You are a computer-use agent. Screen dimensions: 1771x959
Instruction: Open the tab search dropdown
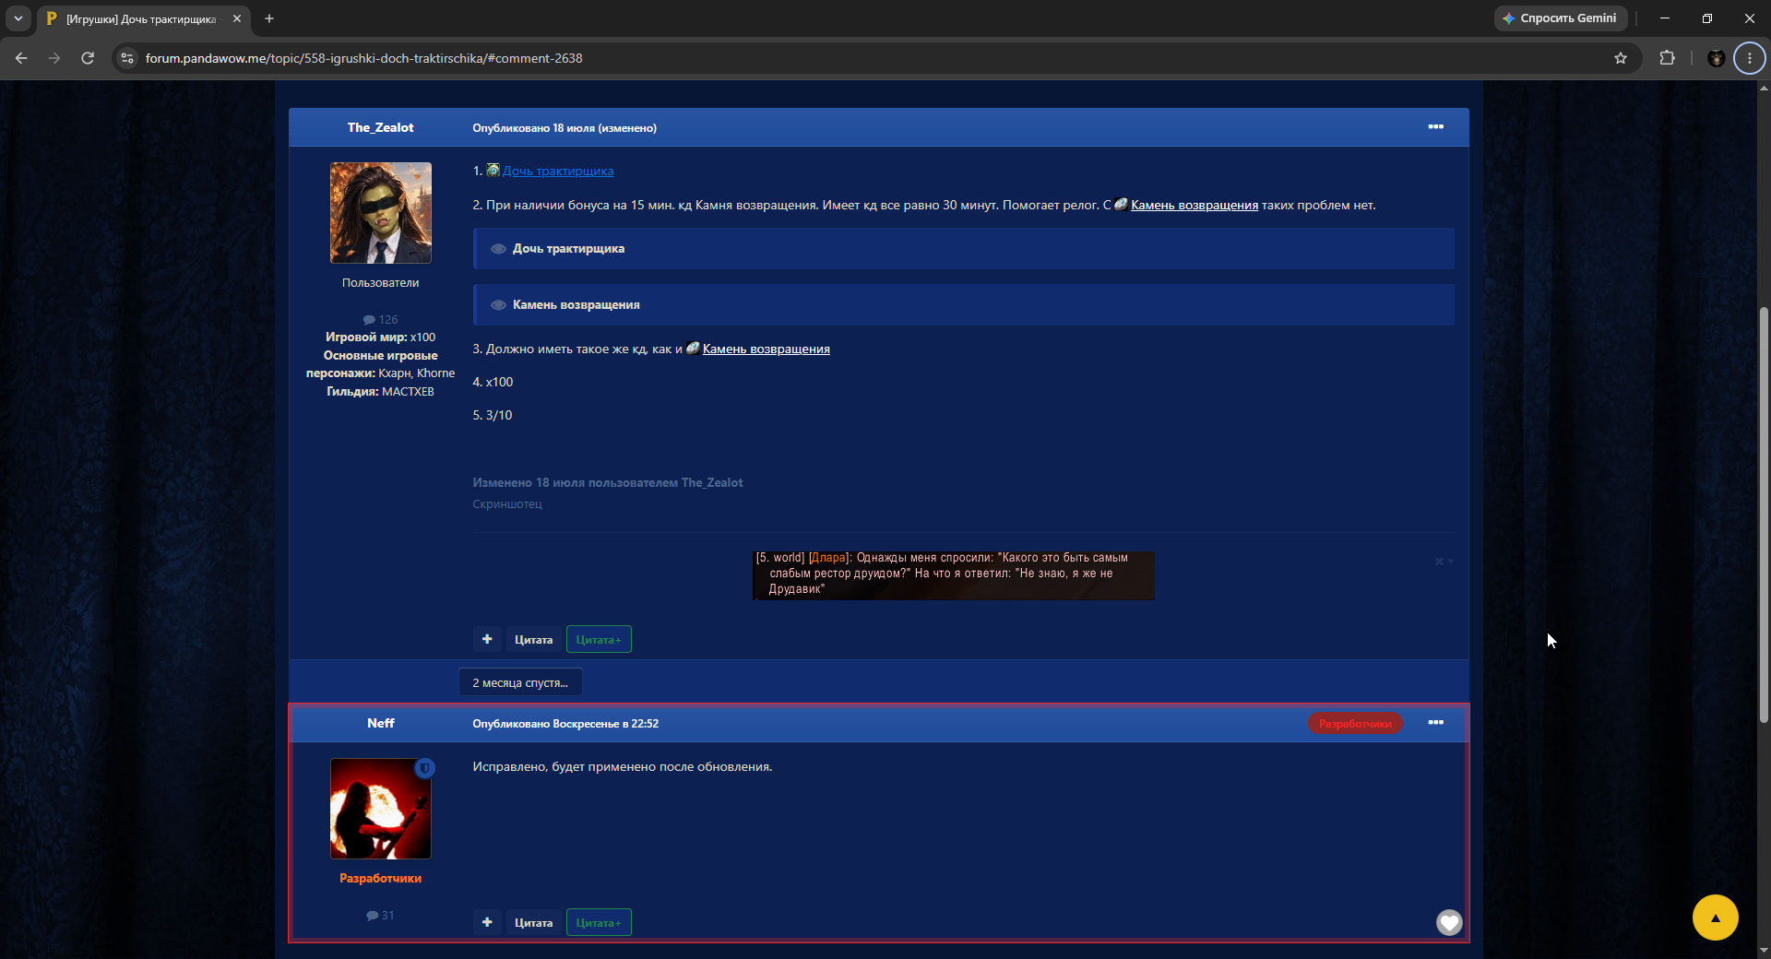coord(18,18)
